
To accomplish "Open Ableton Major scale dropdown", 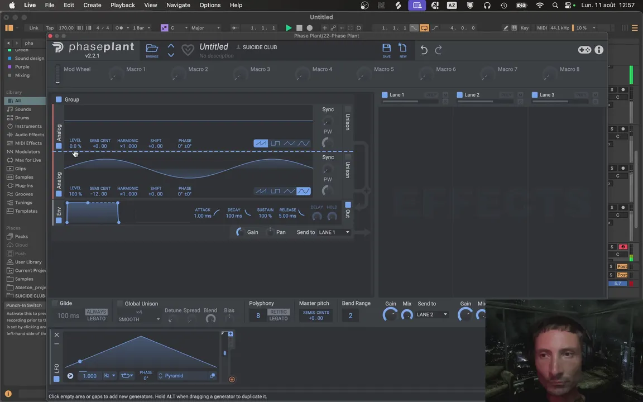I will pos(205,28).
